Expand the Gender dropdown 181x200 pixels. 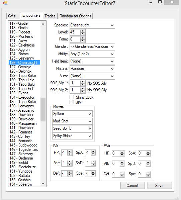92,46
